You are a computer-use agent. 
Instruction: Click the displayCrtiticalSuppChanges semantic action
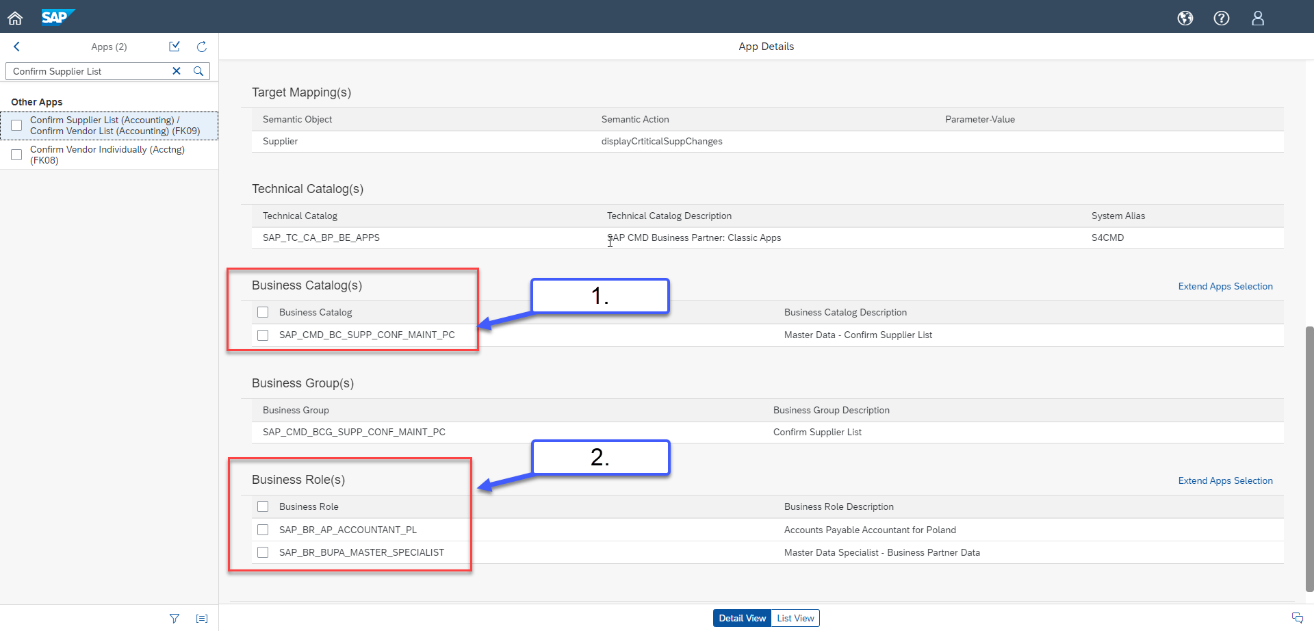[x=662, y=141]
